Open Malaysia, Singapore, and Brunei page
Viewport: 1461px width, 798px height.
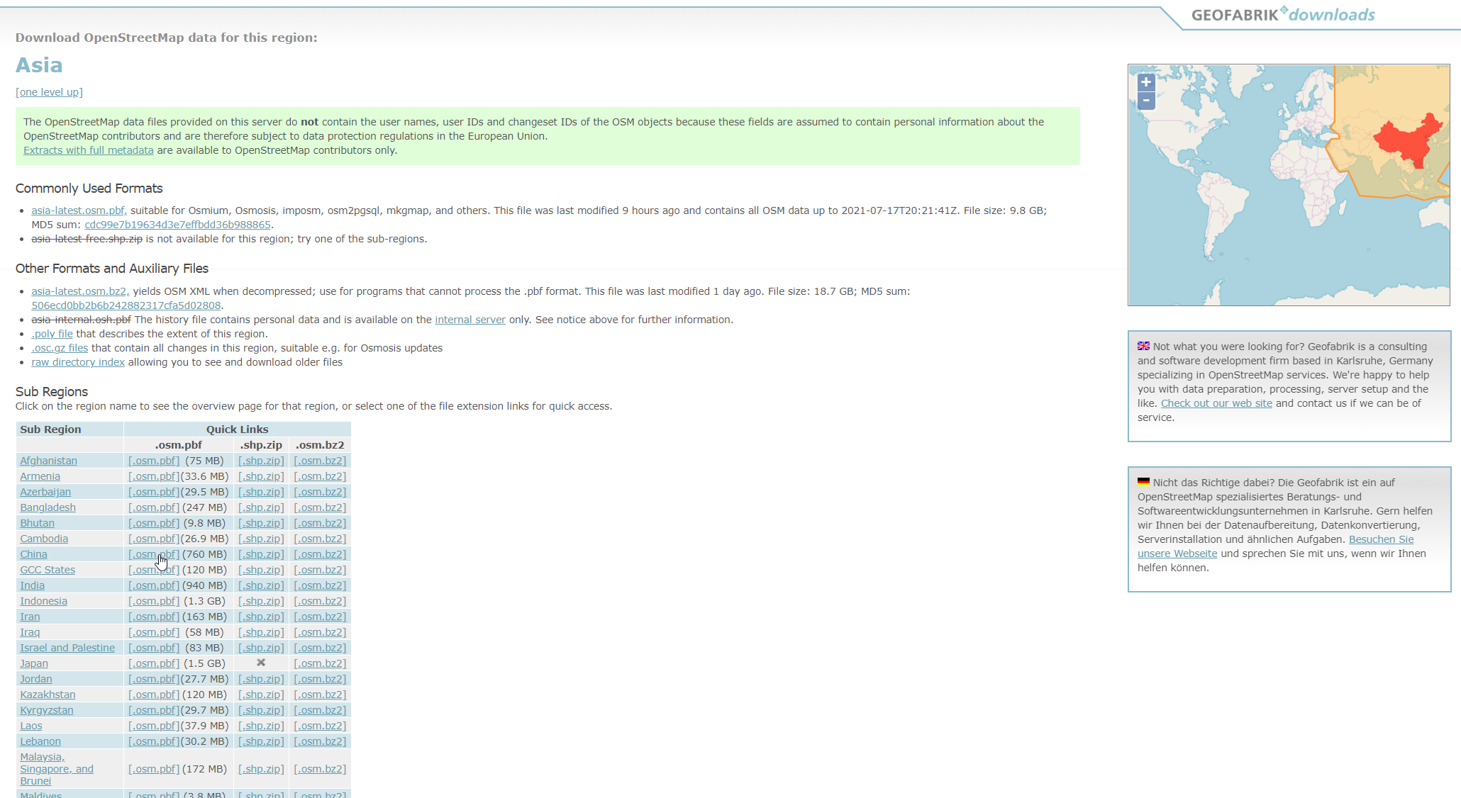56,769
